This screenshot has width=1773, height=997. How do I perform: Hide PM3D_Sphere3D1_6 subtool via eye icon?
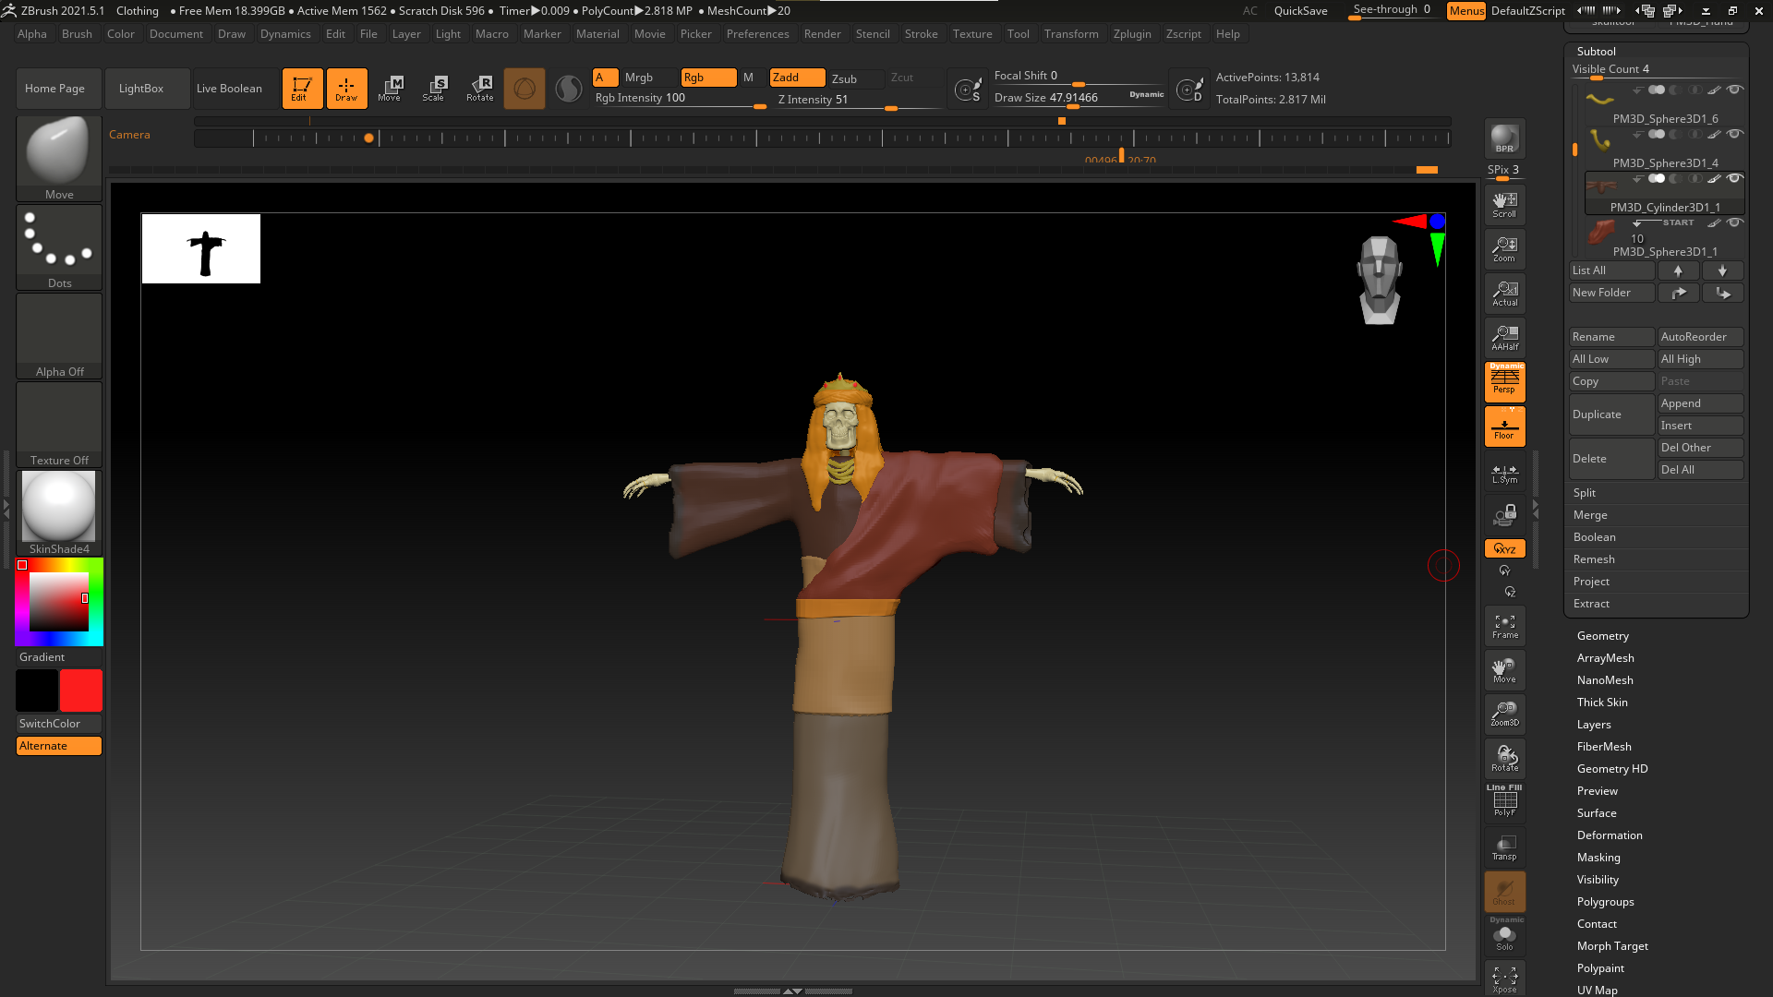tap(1735, 90)
